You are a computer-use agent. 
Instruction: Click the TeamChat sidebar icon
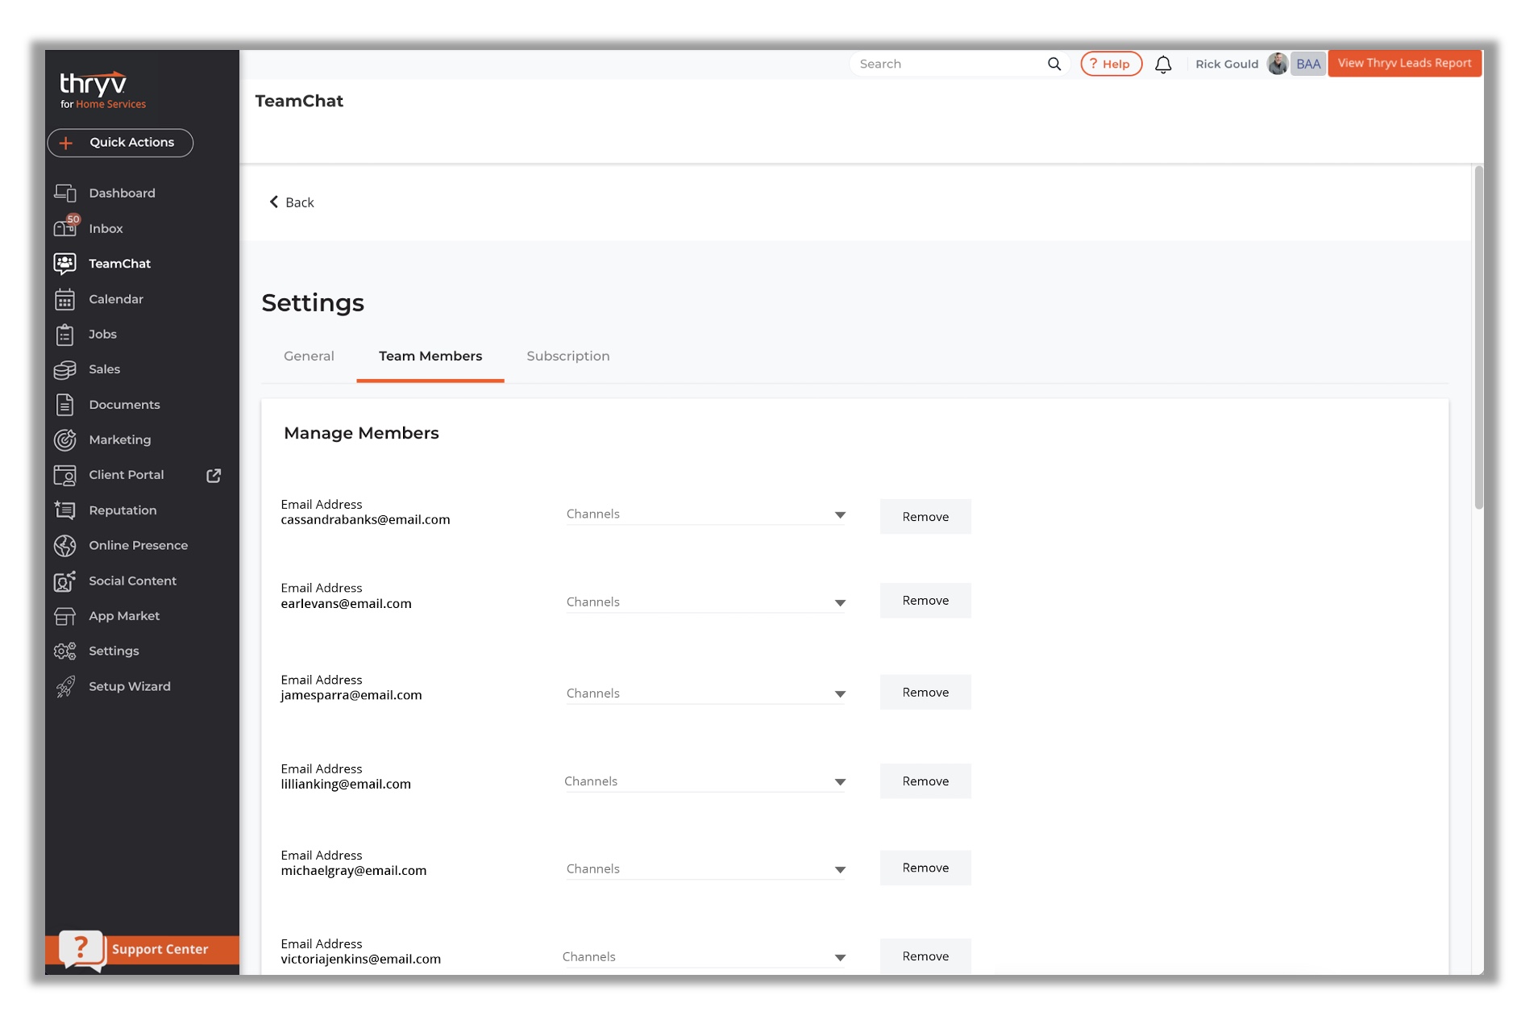tap(64, 263)
